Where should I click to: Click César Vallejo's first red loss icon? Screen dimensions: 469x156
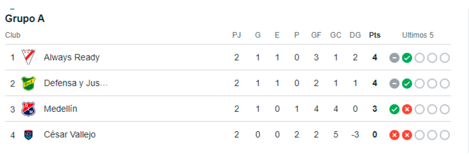(394, 135)
